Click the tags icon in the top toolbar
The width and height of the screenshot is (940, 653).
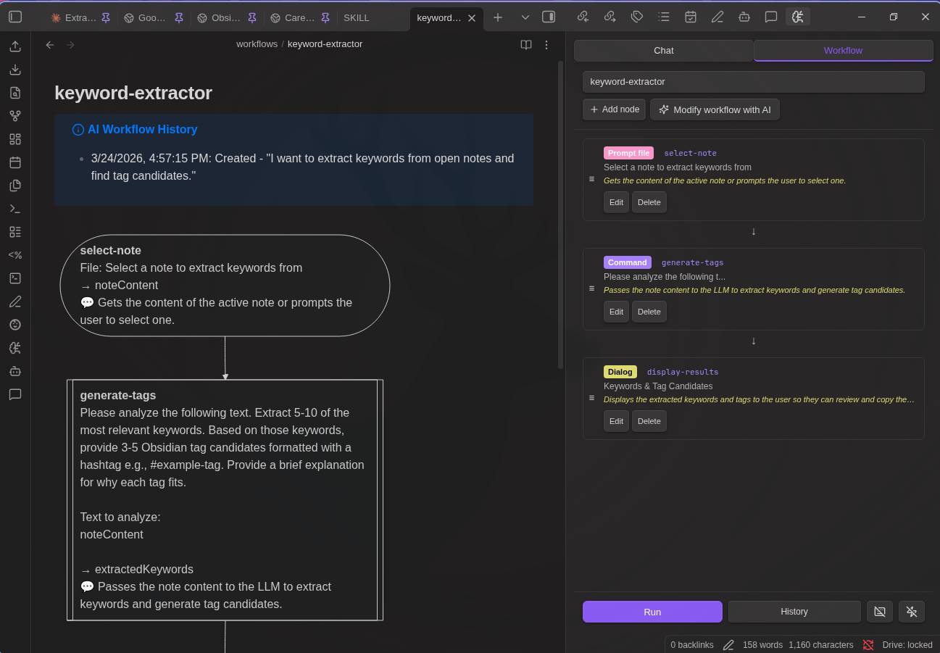(636, 16)
